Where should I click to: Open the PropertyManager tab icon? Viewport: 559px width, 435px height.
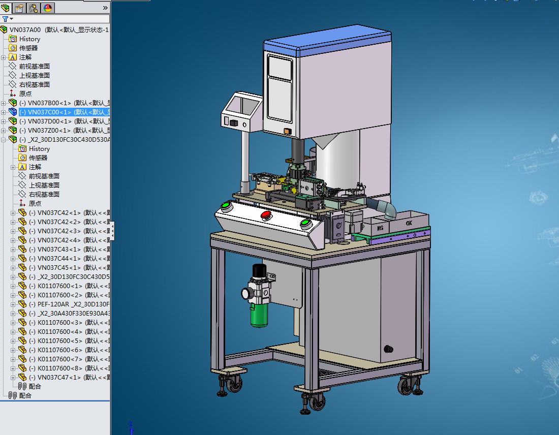pos(19,8)
